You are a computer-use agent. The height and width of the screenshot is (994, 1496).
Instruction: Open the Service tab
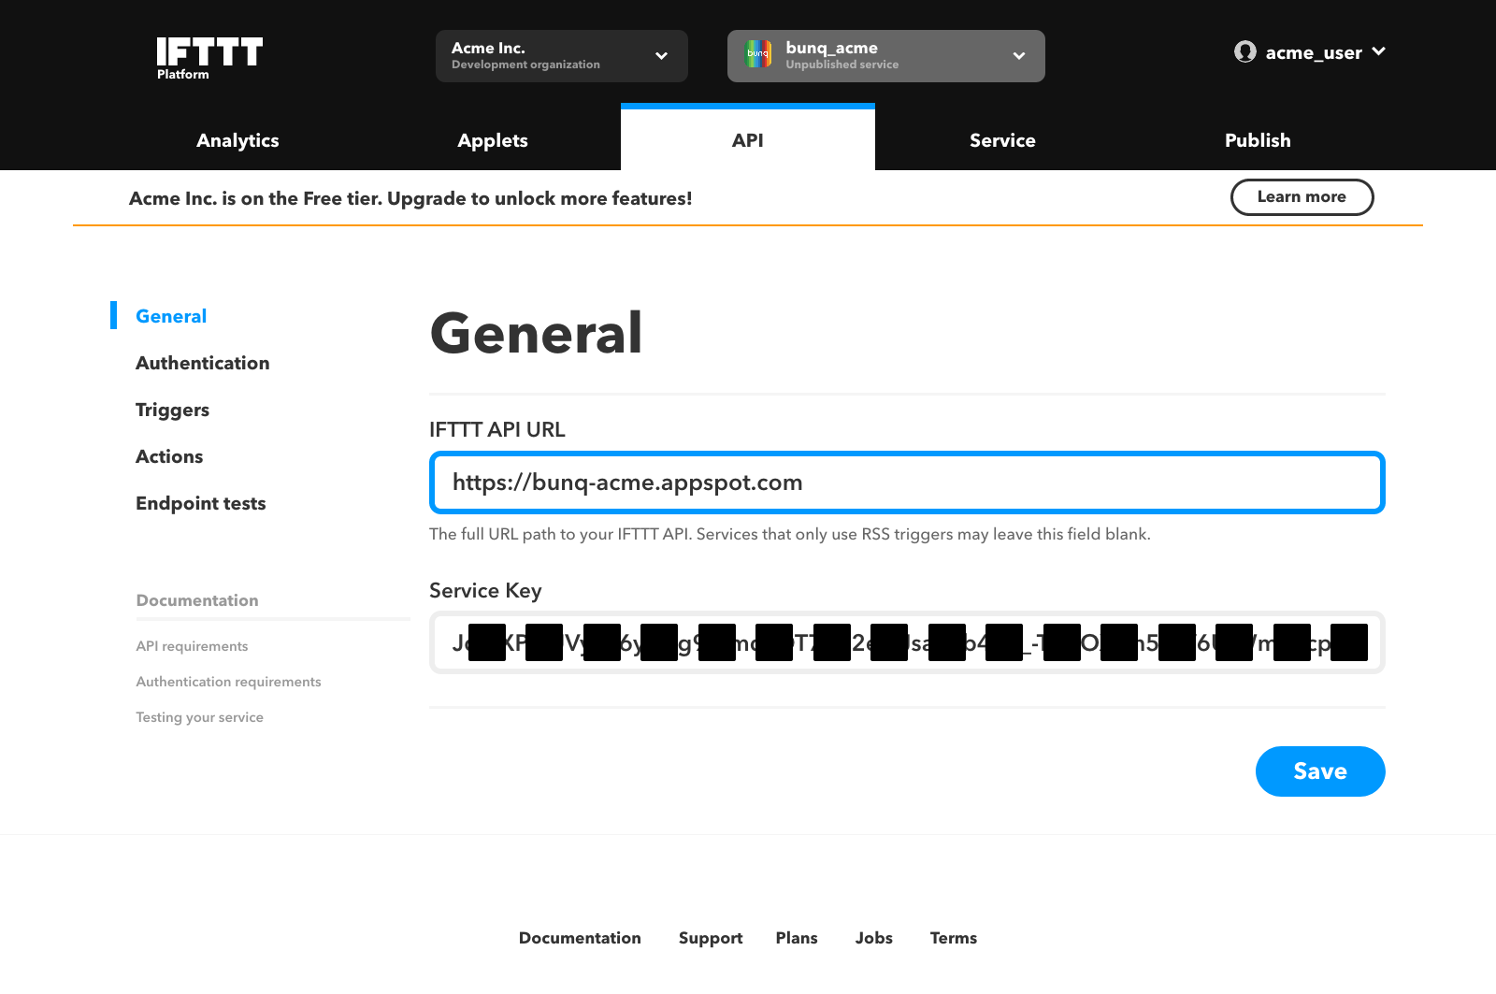pyautogui.click(x=1002, y=140)
